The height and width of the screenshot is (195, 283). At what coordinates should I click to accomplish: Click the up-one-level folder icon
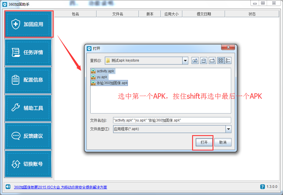(195, 60)
